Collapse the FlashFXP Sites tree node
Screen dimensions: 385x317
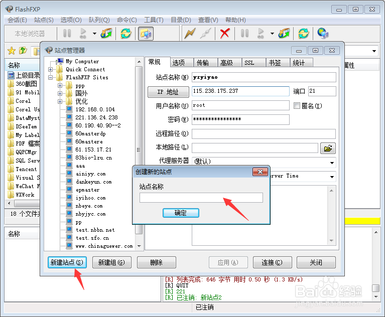pos(51,78)
